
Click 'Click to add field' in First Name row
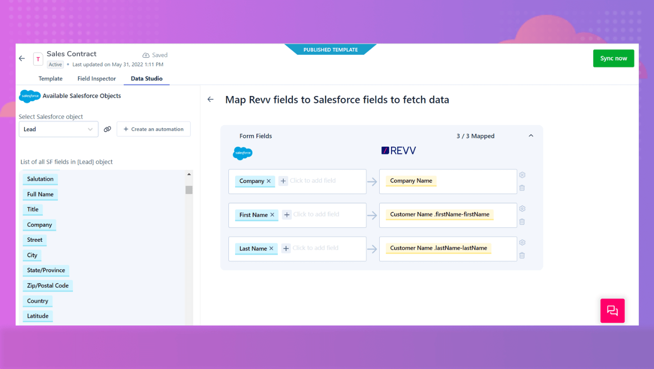[x=316, y=214]
